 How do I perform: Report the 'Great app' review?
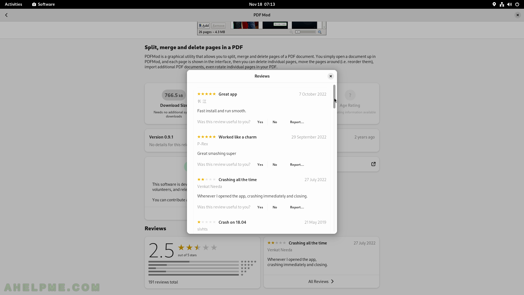[x=297, y=122]
